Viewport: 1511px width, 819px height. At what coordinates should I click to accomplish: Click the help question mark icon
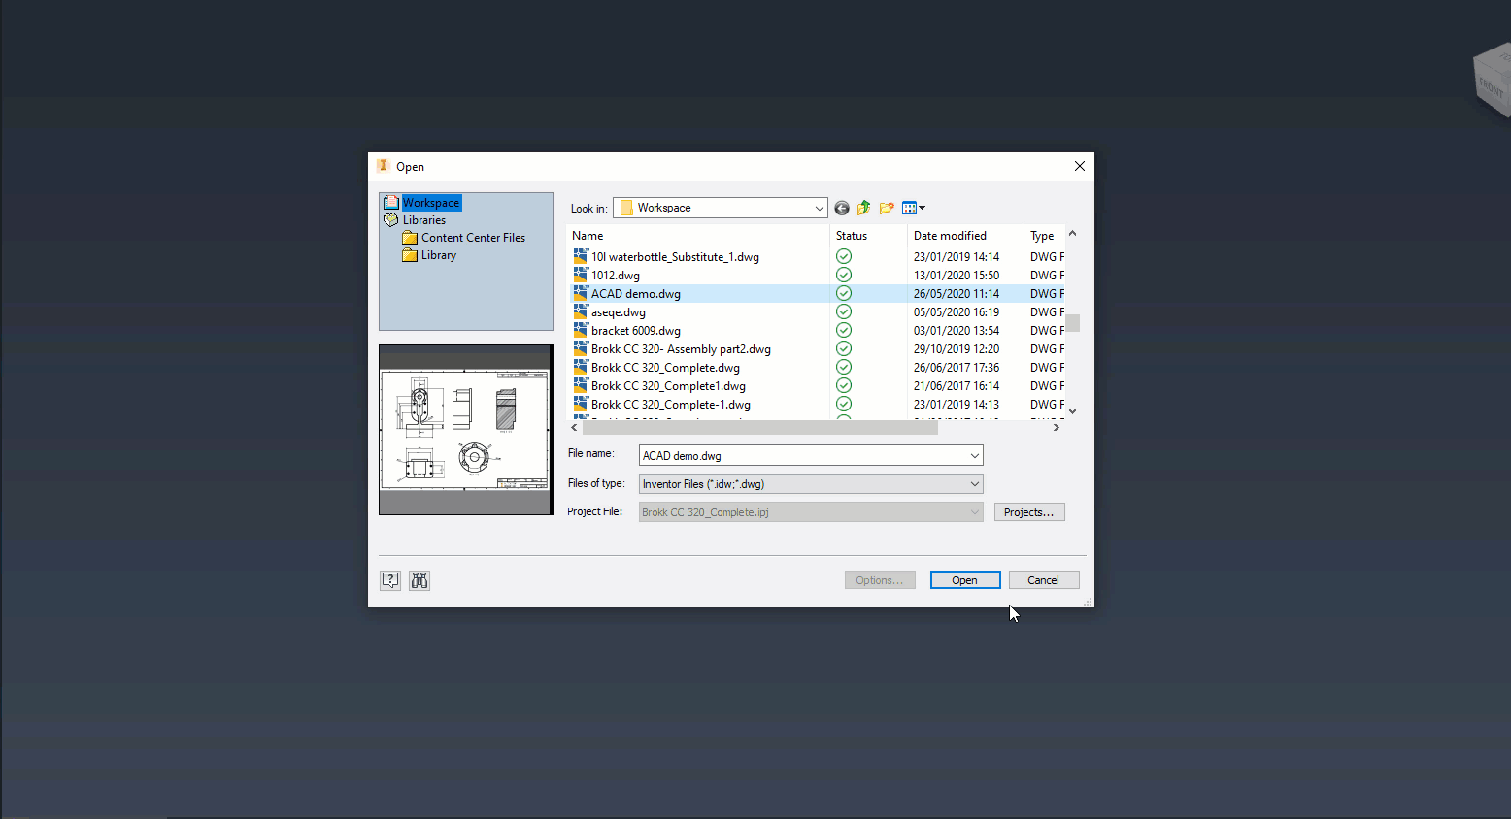point(390,580)
